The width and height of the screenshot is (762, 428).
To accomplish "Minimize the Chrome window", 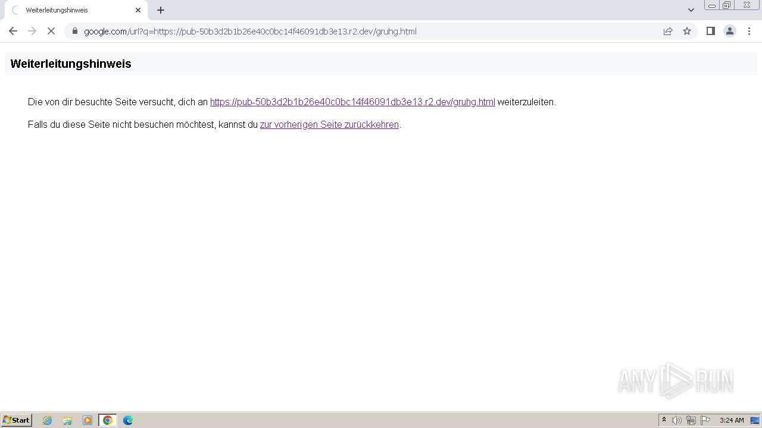I will pyautogui.click(x=712, y=5).
